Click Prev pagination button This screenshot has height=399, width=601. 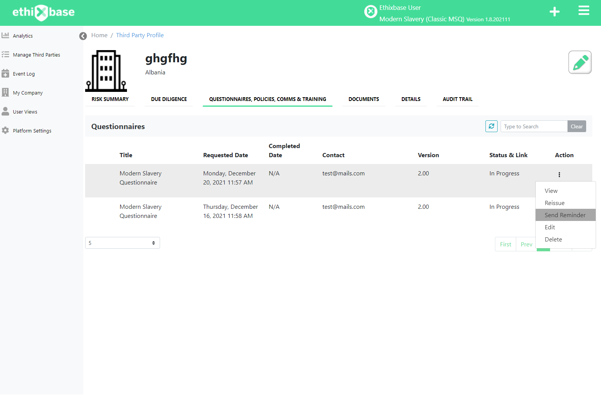point(526,244)
